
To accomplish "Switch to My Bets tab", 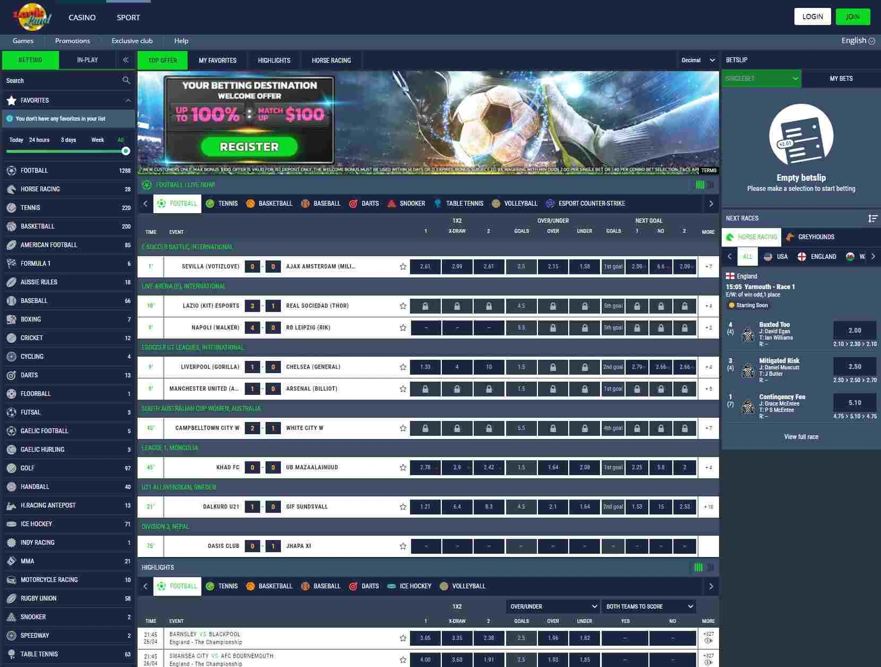I will point(841,79).
